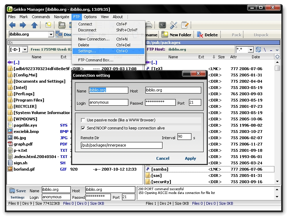Screen dimensions: 288x217
Task: Select the graph.pdf file icon
Action: [10, 144]
